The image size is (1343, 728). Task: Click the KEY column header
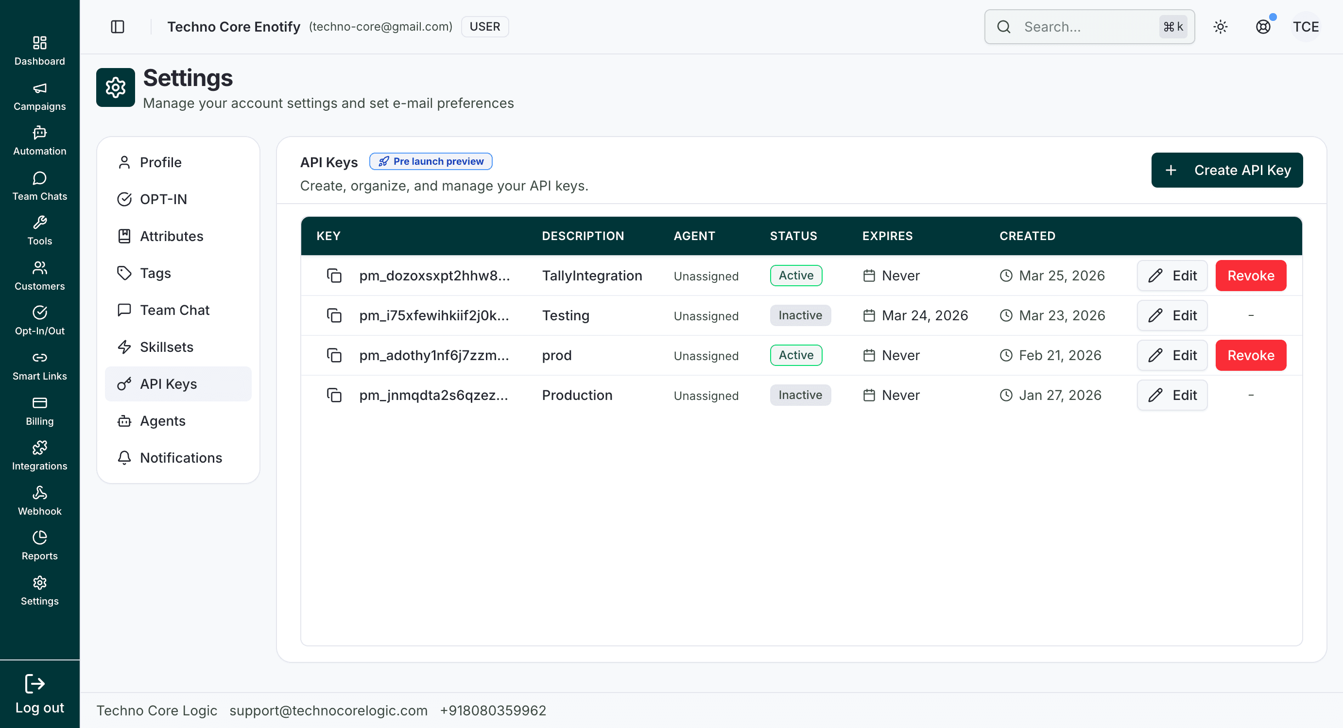pyautogui.click(x=328, y=236)
